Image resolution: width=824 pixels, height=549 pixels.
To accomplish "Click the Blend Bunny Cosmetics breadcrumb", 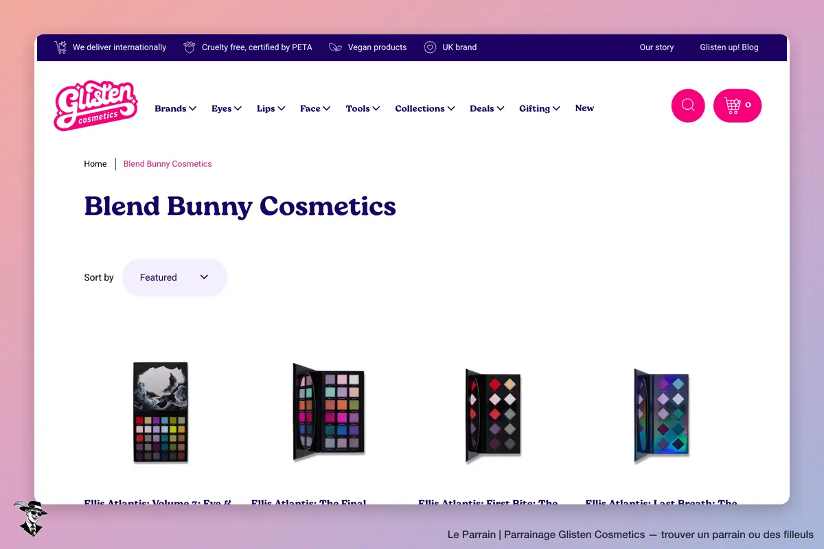I will [x=168, y=164].
